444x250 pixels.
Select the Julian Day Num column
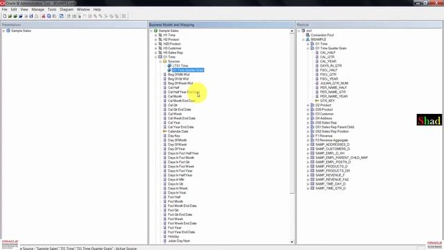click(179, 241)
